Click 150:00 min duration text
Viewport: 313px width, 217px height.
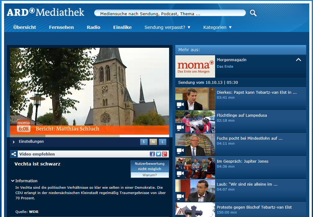click(x=227, y=212)
